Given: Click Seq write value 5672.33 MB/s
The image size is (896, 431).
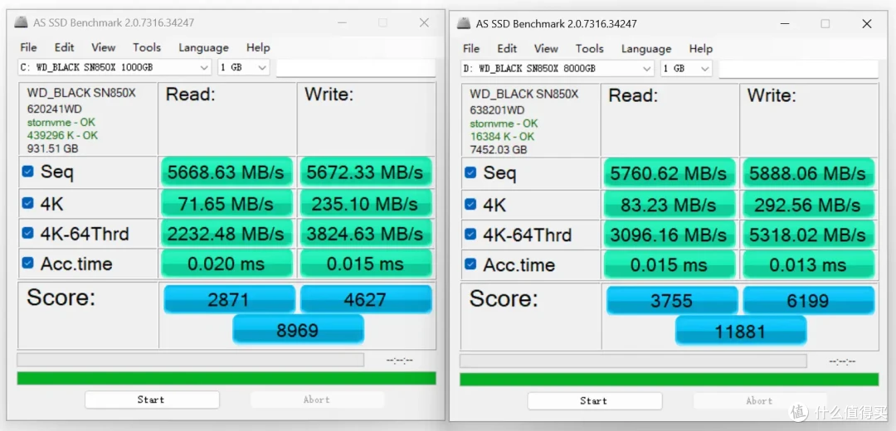Looking at the screenshot, I should click(x=366, y=172).
